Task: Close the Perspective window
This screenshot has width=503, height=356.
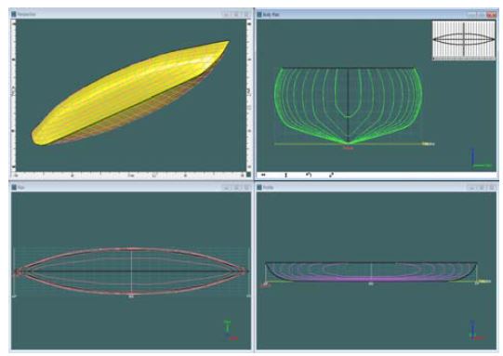Action: pos(246,15)
